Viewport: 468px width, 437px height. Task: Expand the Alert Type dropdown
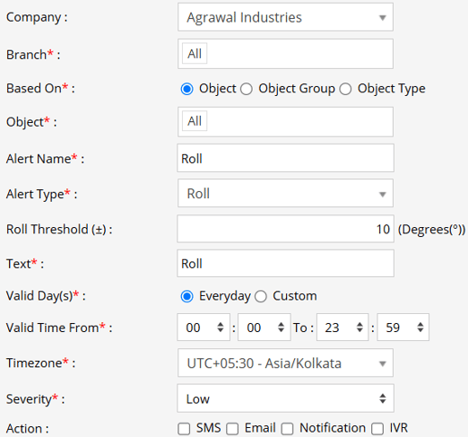tap(285, 193)
